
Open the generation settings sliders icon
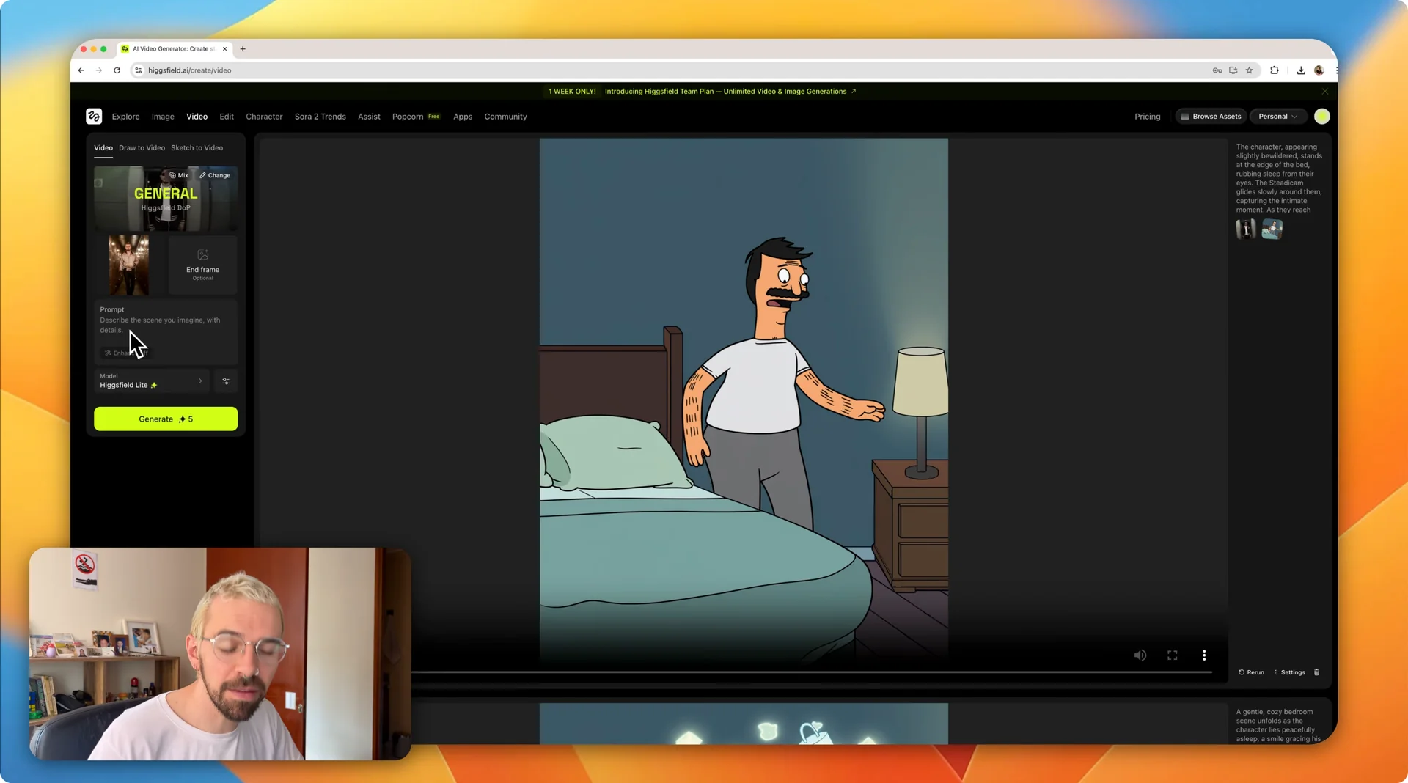click(226, 381)
